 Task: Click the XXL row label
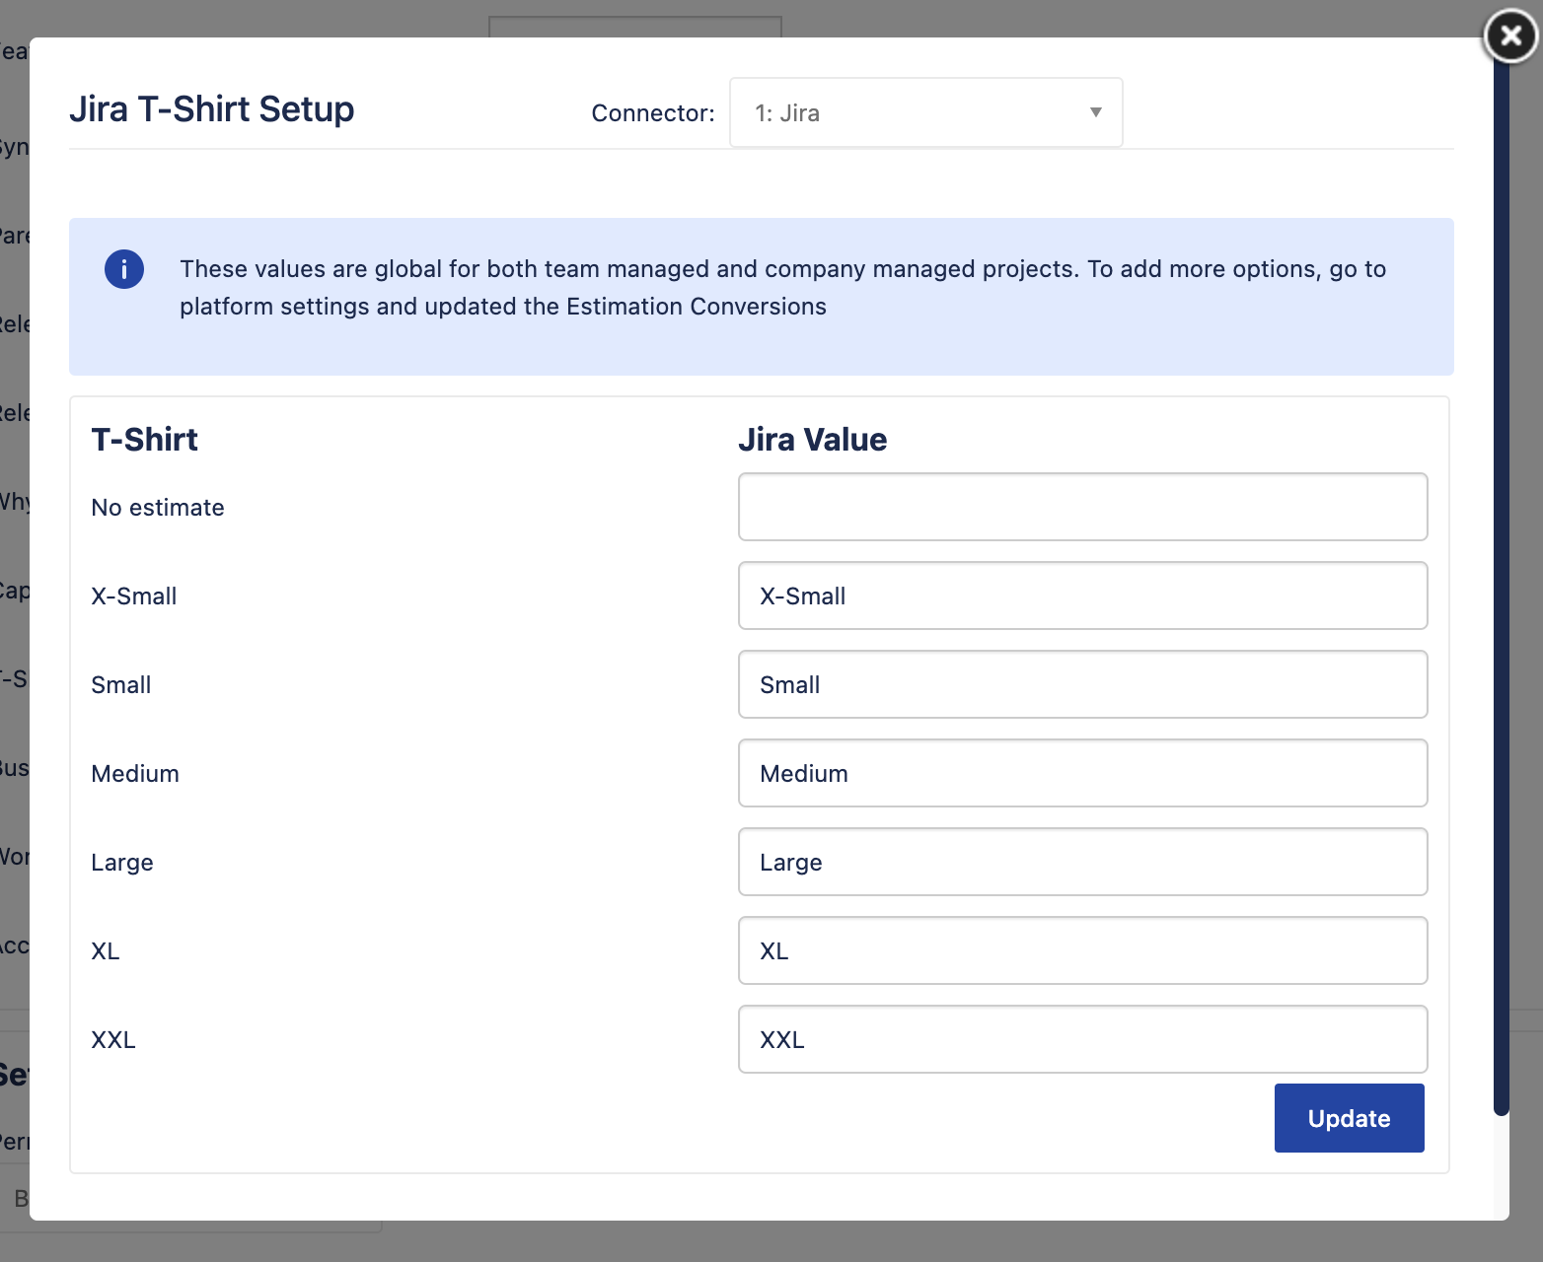tap(113, 1040)
